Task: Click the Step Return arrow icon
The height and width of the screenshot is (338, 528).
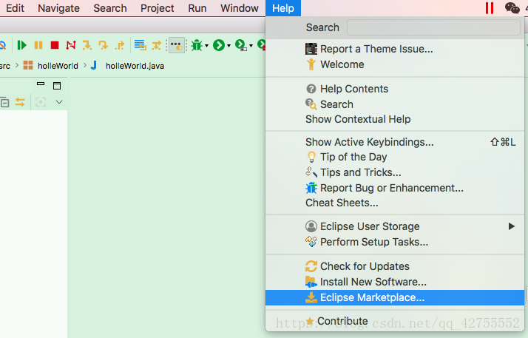Action: (x=120, y=45)
